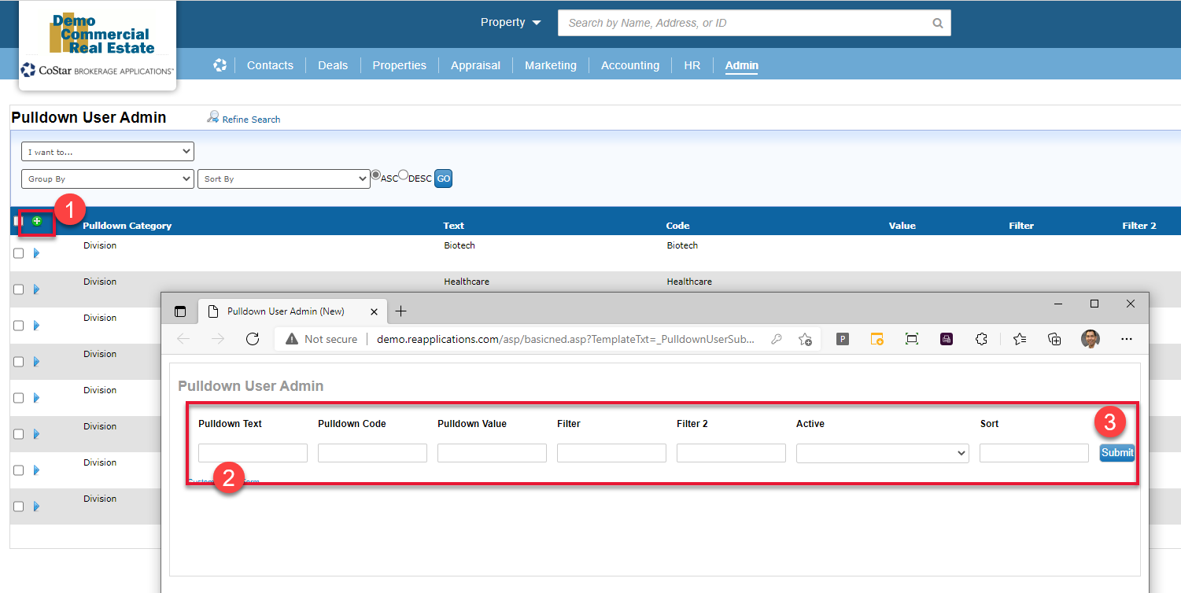
Task: Click the green add new record icon
Action: pos(37,221)
